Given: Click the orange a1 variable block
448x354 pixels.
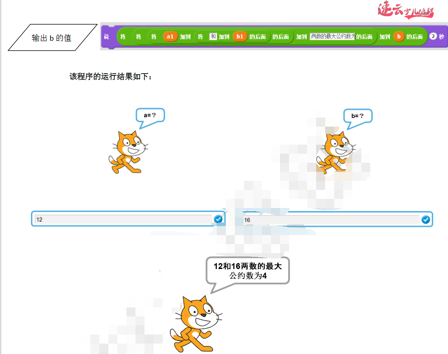Looking at the screenshot, I should [170, 37].
